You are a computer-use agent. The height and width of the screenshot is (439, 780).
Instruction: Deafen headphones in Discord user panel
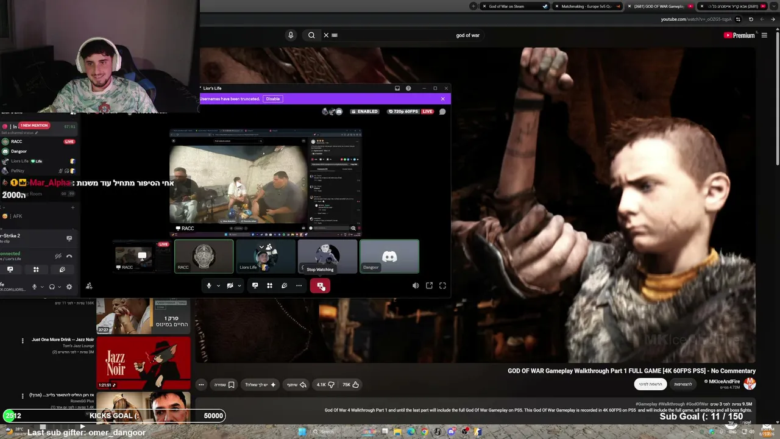52,287
